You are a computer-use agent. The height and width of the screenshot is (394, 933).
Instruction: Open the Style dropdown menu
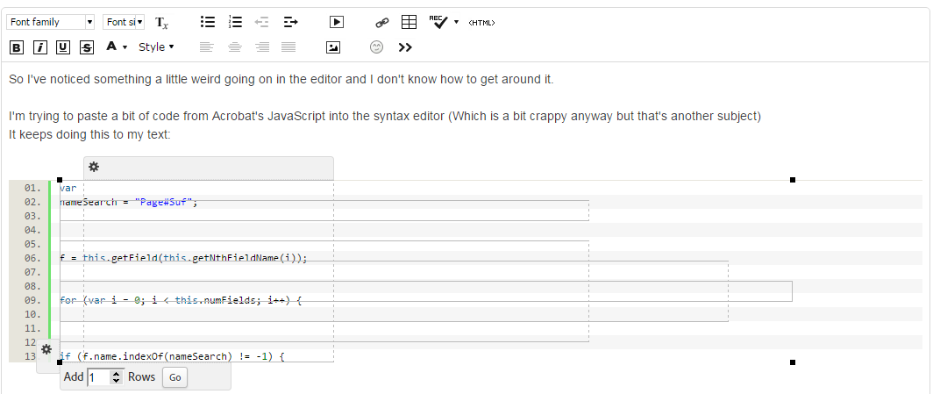(x=156, y=47)
